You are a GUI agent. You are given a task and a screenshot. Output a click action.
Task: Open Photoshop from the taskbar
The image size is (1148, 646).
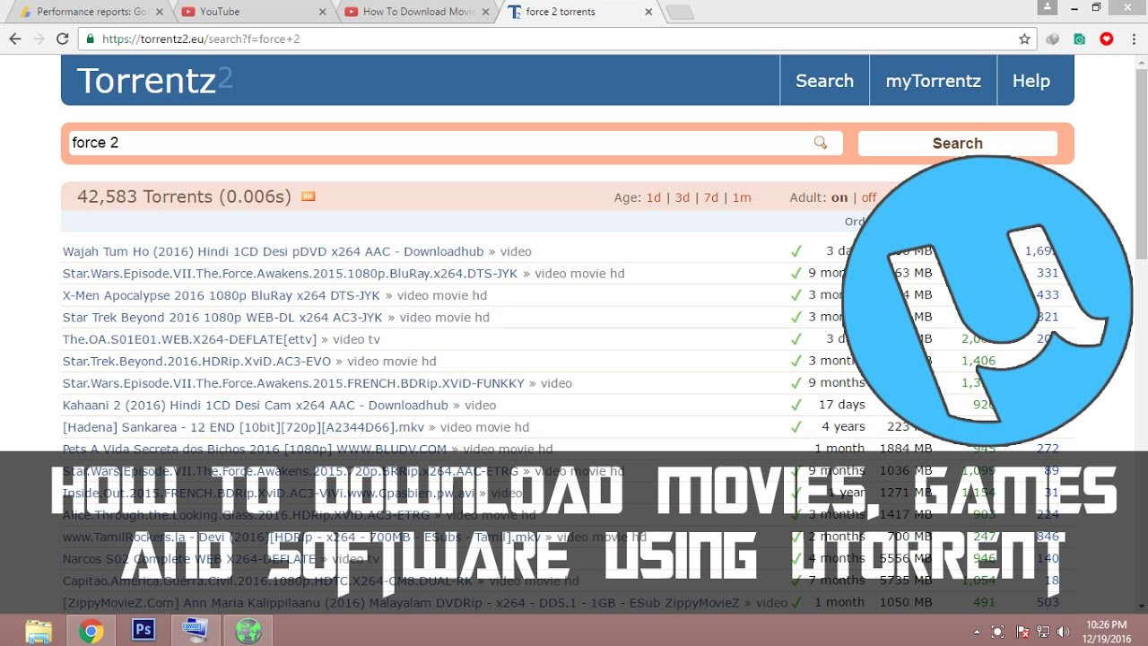143,631
